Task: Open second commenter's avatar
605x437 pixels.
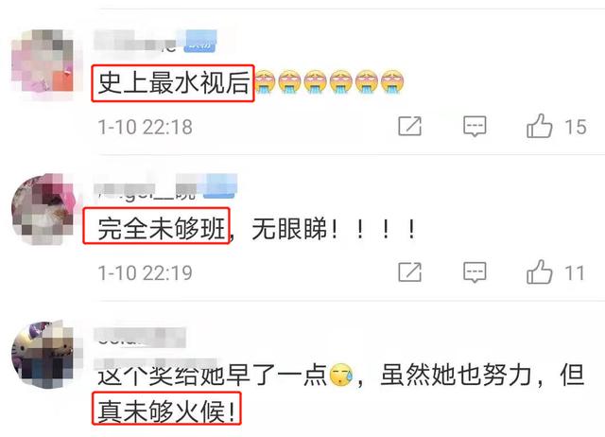Action: 43,208
